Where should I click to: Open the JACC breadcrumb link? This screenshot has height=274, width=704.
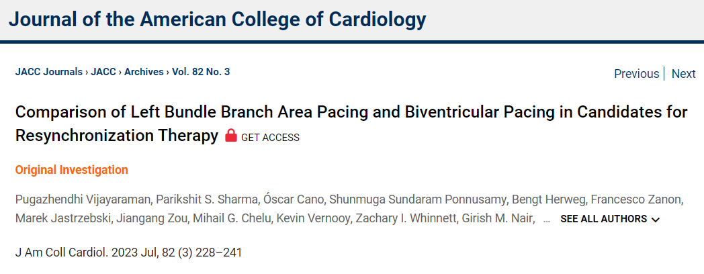103,72
